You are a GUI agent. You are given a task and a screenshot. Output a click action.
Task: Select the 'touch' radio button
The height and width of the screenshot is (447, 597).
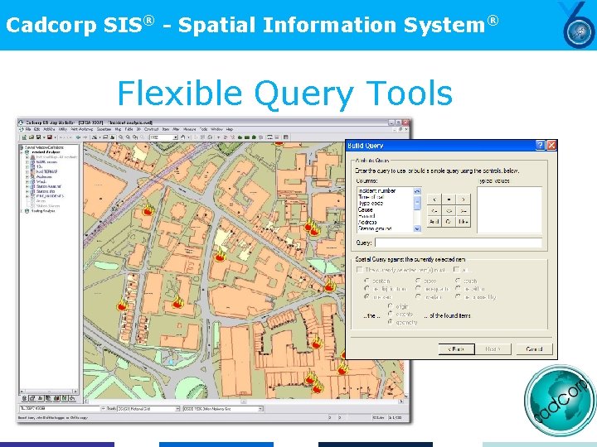point(459,281)
